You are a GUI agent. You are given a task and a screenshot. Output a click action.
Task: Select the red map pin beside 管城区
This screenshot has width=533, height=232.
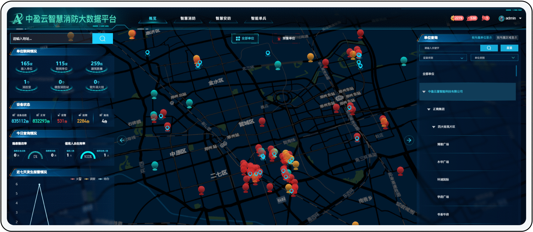pyautogui.click(x=262, y=122)
